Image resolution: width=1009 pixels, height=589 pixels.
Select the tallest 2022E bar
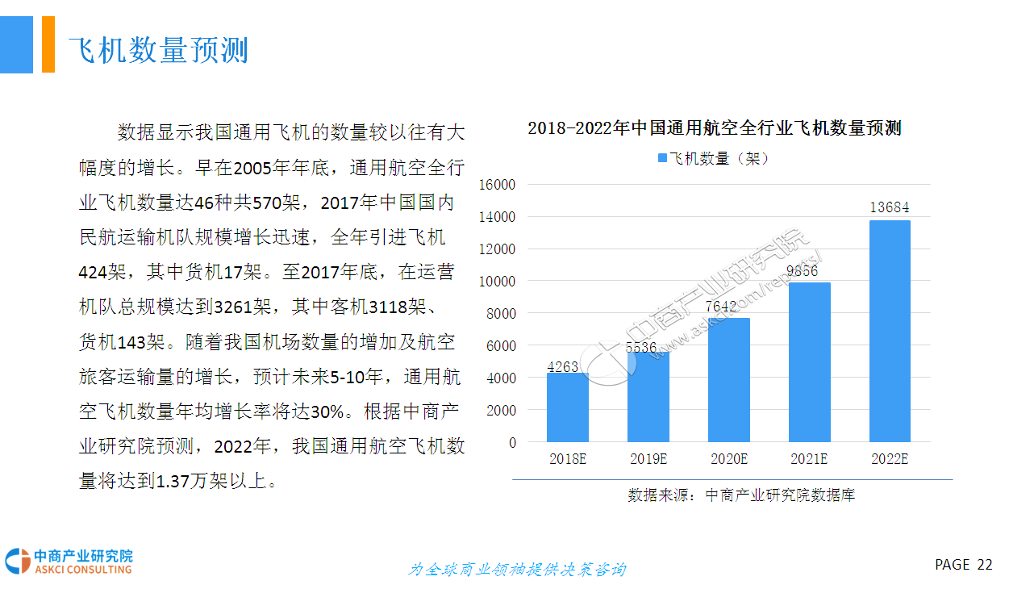(x=890, y=331)
